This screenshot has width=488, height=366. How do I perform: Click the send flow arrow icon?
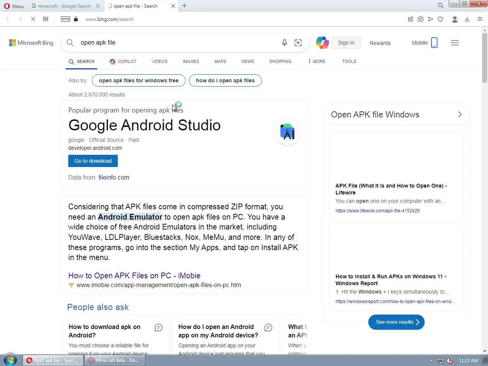[430, 19]
